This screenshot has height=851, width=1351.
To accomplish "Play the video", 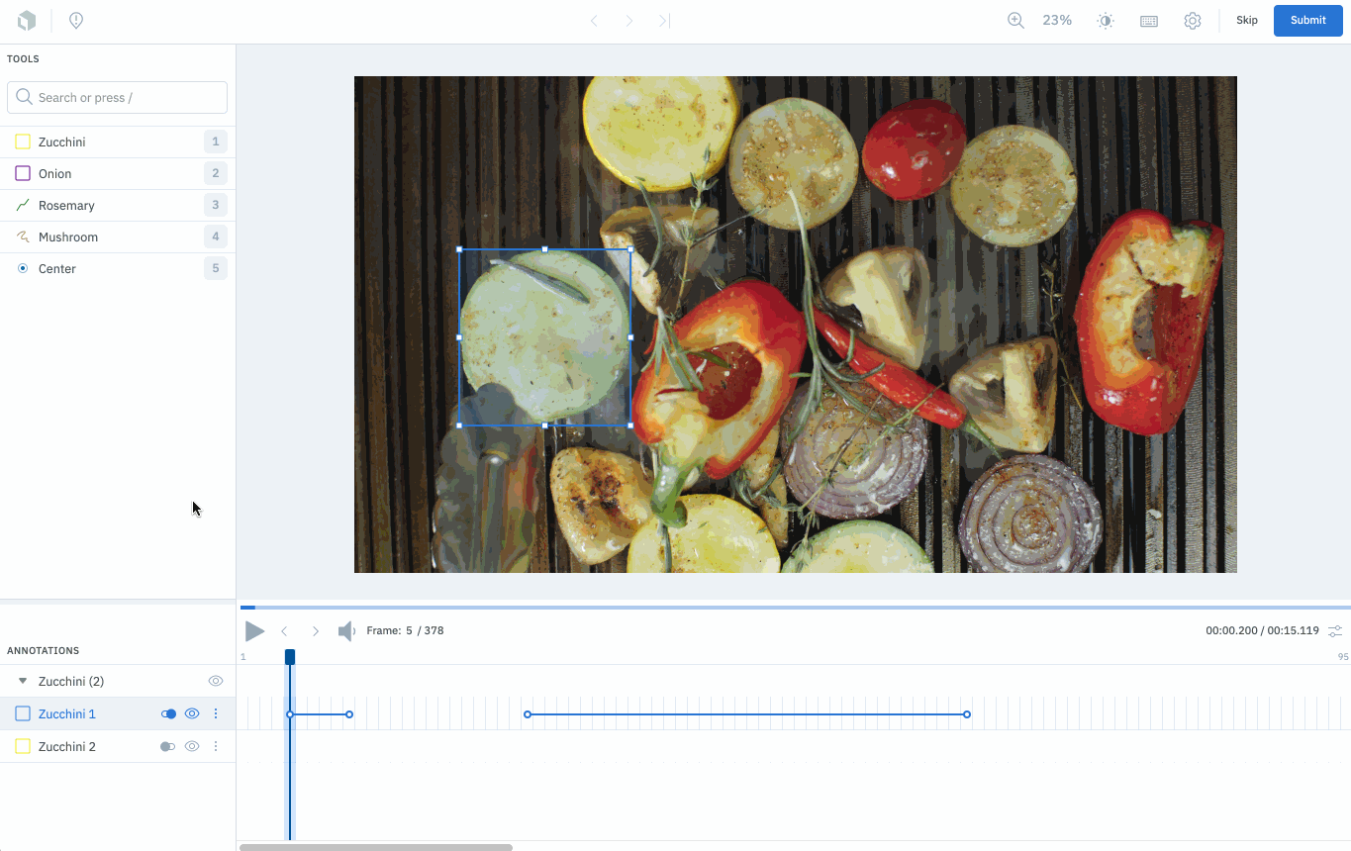I will (x=254, y=631).
